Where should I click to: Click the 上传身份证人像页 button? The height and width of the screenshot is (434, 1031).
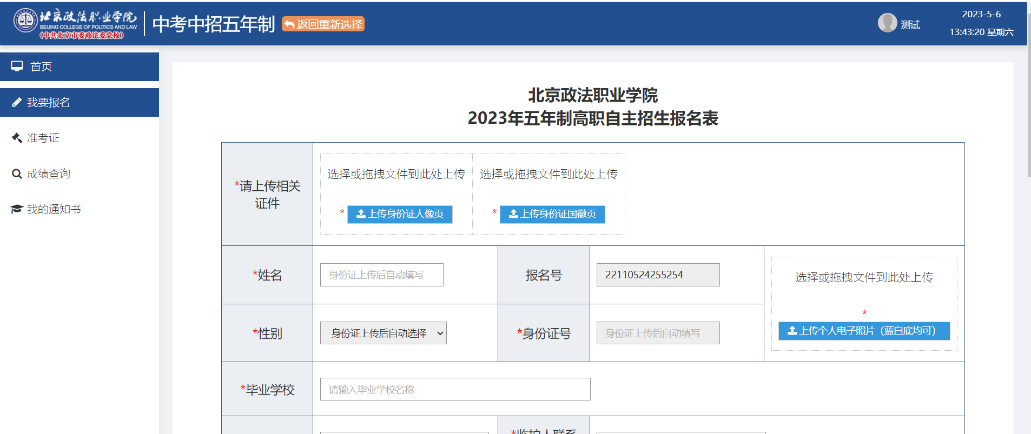(400, 214)
